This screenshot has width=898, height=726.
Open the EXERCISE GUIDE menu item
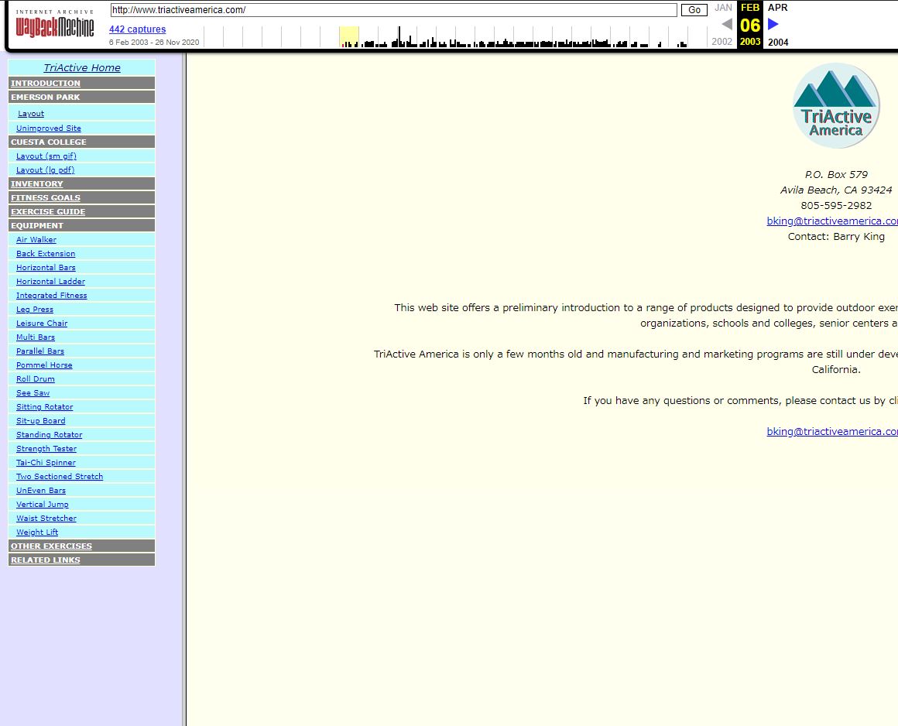coord(48,212)
